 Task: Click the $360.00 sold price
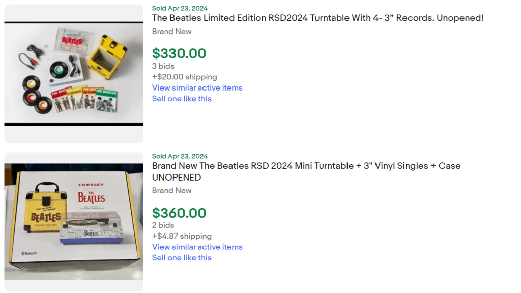click(x=179, y=213)
